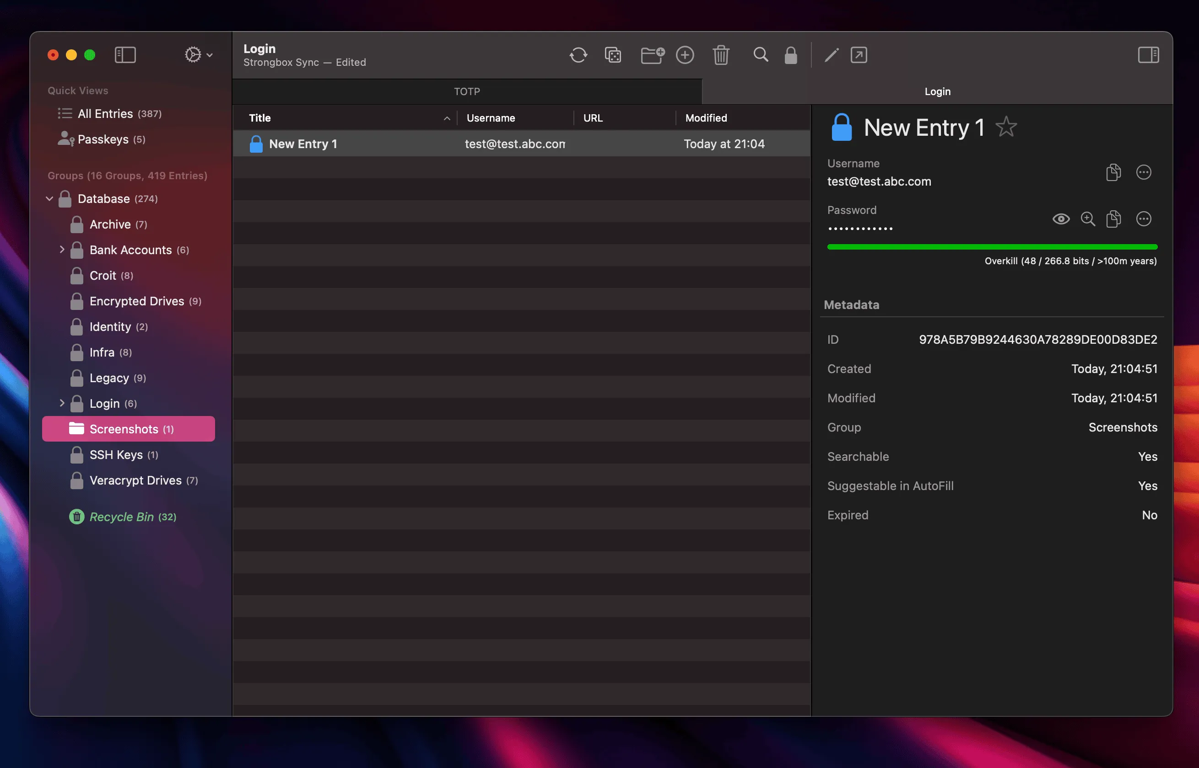This screenshot has height=768, width=1199.
Task: Open the password generator dice icon
Action: pyautogui.click(x=613, y=55)
